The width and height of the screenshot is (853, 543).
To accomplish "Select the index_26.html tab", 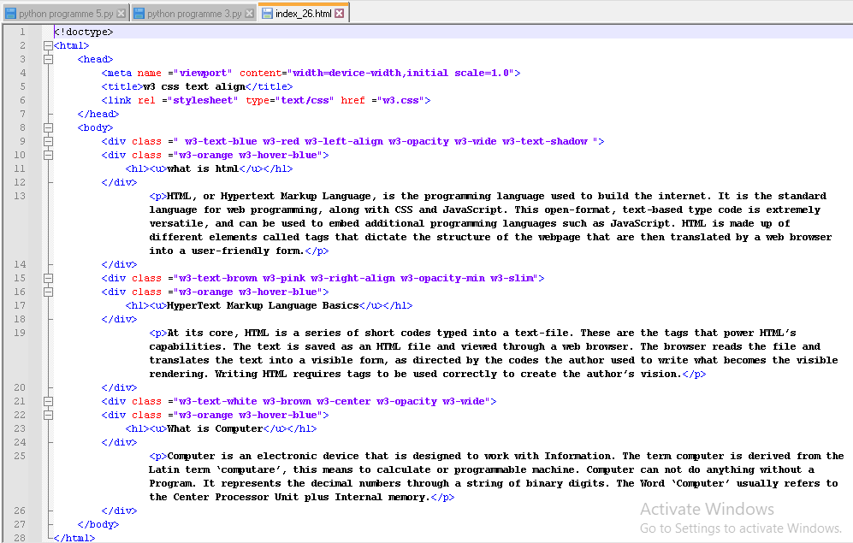I will 304,14.
